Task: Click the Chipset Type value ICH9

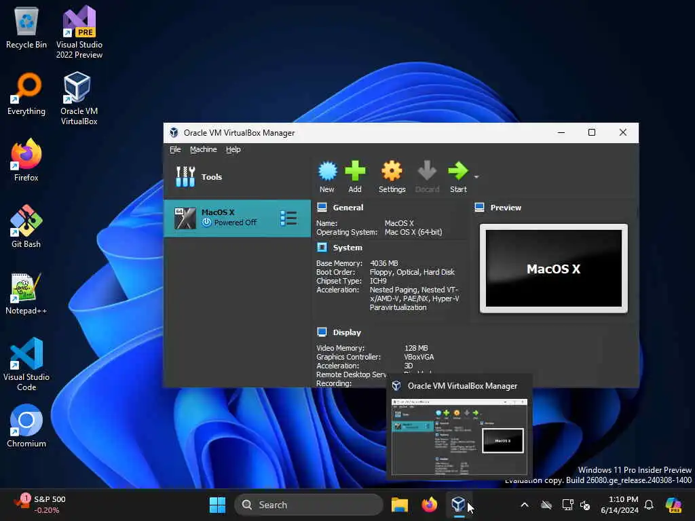Action: (378, 281)
